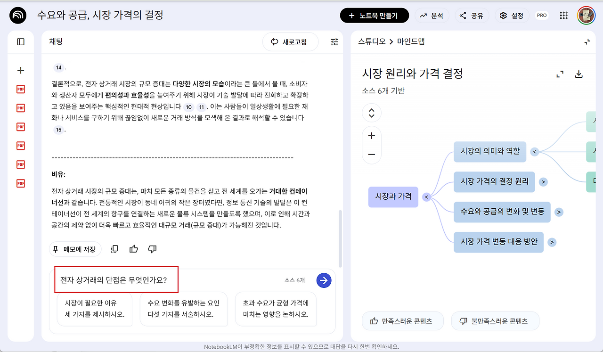Save response with 메모에 저장 button
This screenshot has height=352, width=603.
[x=75, y=249]
